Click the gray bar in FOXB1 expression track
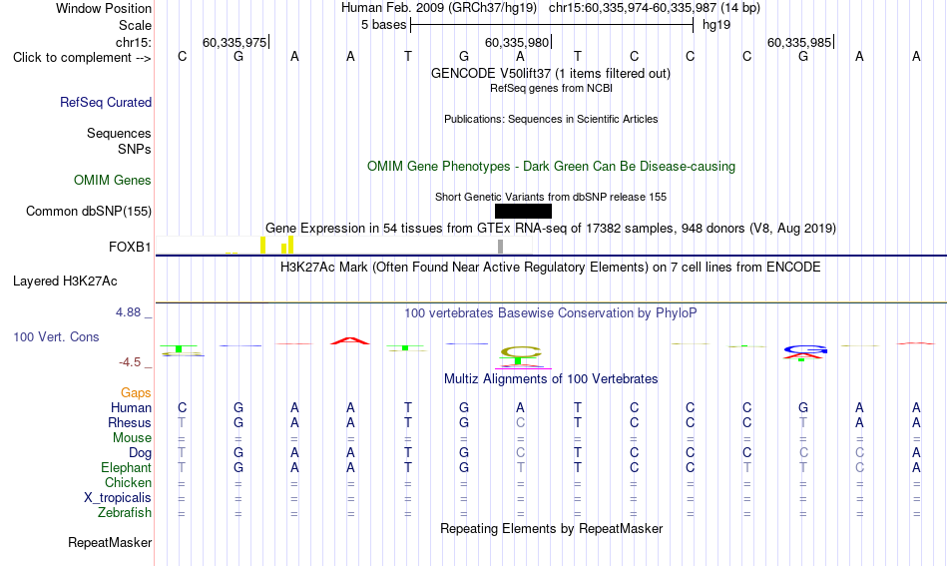948x566 pixels. 500,247
